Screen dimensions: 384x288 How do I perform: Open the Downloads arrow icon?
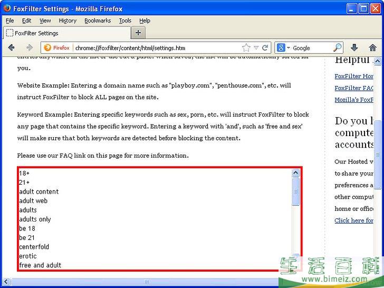pos(354,48)
